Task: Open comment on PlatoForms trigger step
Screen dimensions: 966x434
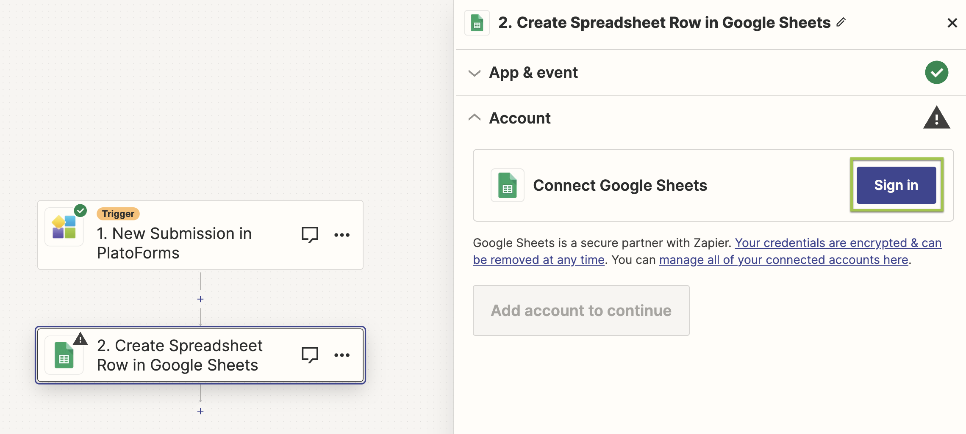Action: (x=310, y=235)
